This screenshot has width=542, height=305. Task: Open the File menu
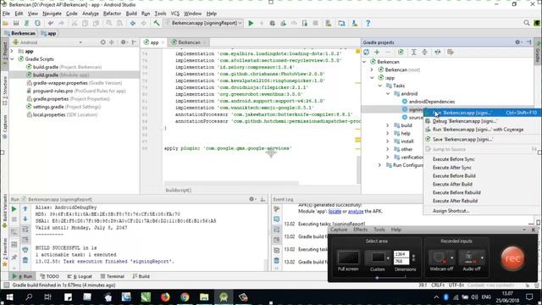6,14
